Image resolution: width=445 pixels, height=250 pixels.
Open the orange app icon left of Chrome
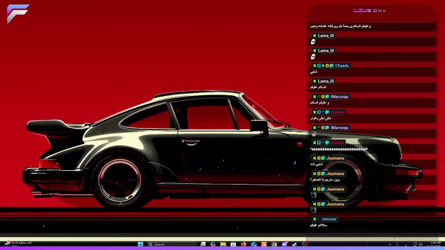264,244
